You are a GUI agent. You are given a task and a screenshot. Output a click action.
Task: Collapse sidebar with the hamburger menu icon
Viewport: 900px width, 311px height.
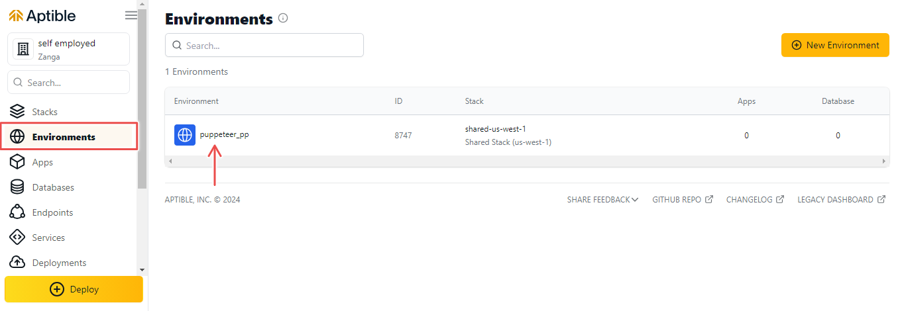point(131,15)
